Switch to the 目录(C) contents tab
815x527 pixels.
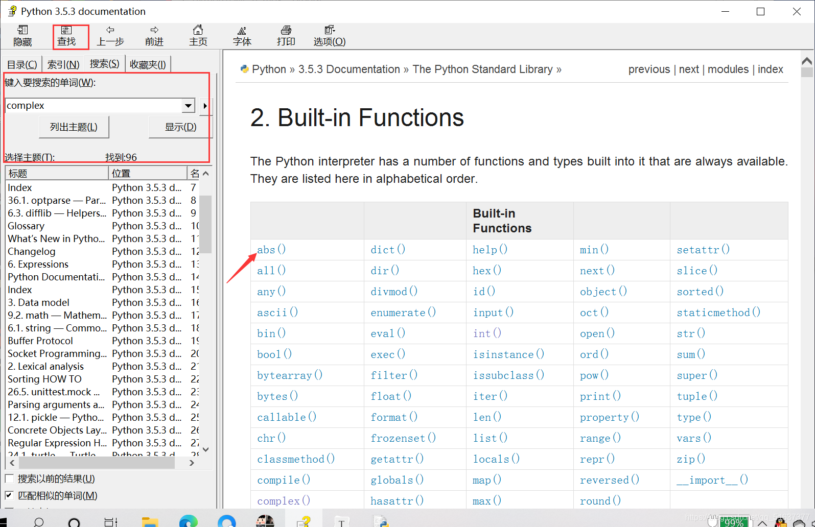(x=21, y=64)
